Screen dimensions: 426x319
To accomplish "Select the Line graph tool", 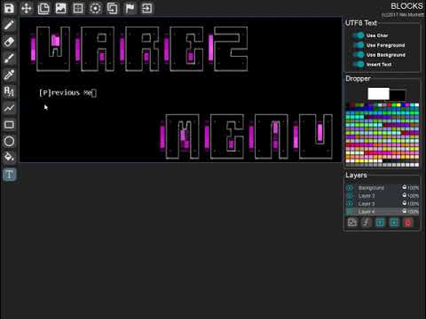I will [x=9, y=108].
